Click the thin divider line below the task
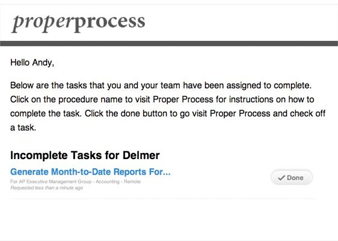The image size is (338, 241). pyautogui.click(x=163, y=199)
